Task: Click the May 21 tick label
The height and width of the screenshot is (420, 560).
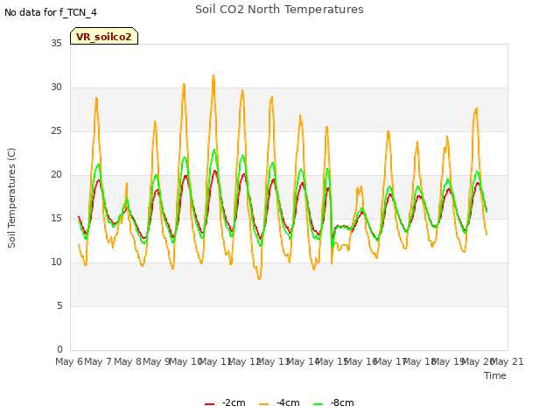Action: pos(507,361)
